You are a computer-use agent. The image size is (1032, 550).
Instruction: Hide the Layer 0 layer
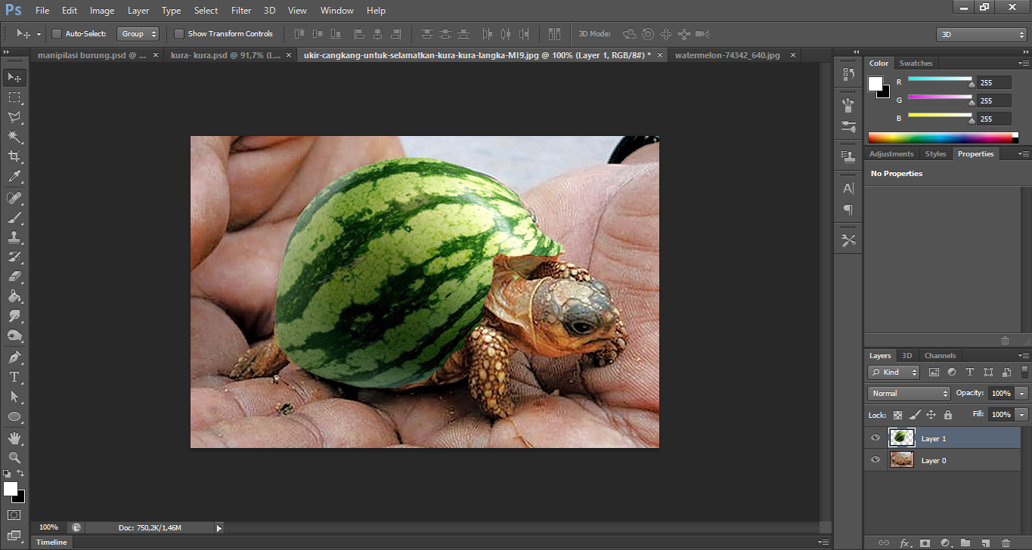875,459
